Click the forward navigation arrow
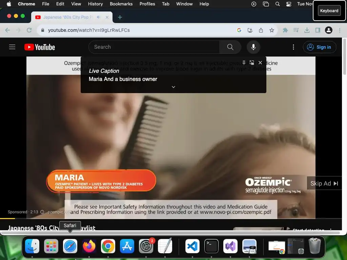The height and width of the screenshot is (260, 347). 18,30
